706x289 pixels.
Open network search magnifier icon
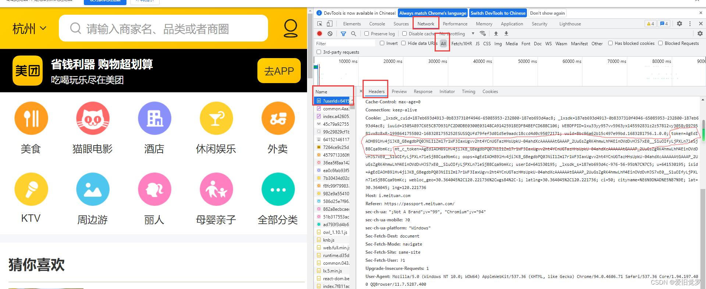(353, 33)
